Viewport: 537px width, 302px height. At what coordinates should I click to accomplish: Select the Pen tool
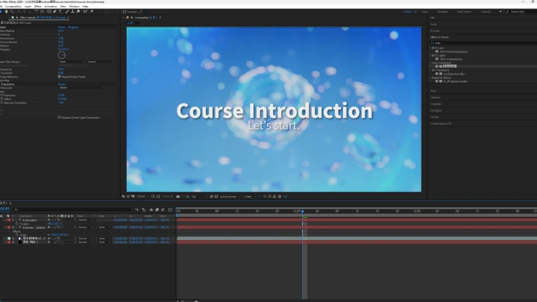click(54, 12)
